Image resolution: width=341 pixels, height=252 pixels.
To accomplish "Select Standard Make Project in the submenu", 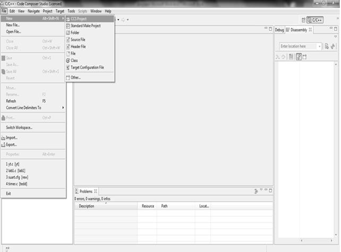I will click(x=90, y=26).
